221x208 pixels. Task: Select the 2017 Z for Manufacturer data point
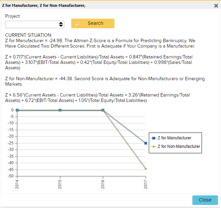[x=146, y=143]
